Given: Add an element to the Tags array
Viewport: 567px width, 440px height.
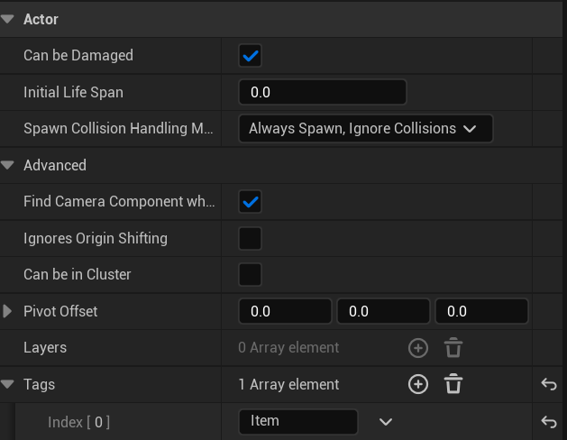Looking at the screenshot, I should pyautogui.click(x=418, y=384).
